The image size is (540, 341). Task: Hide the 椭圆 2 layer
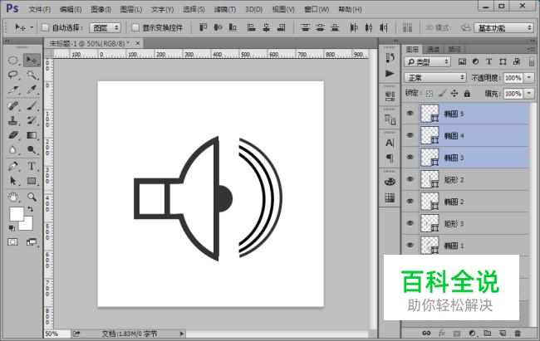(410, 202)
